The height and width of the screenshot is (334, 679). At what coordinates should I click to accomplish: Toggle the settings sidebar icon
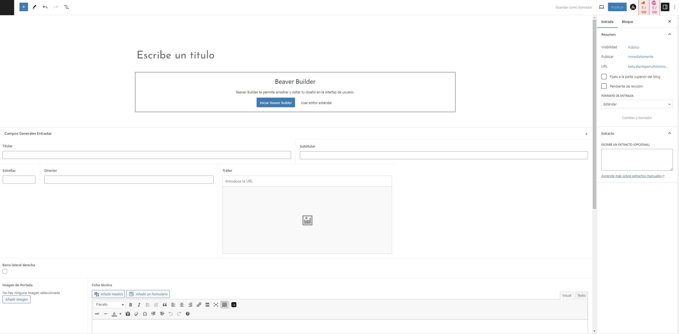coord(665,7)
